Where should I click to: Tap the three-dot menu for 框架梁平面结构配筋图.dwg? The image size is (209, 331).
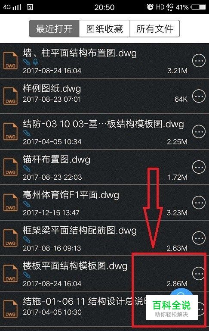(x=199, y=238)
